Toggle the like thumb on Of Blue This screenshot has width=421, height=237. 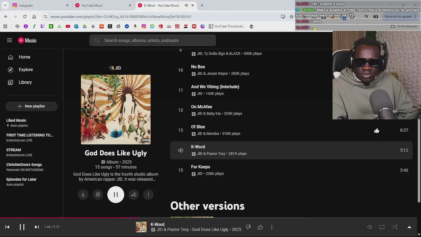coord(377,130)
